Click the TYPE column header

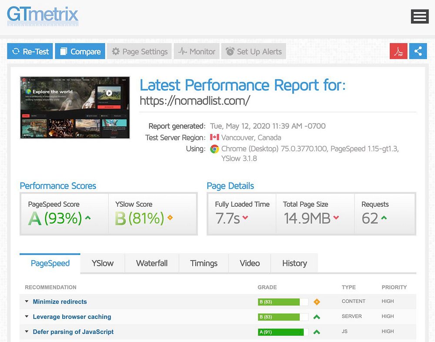pos(349,287)
